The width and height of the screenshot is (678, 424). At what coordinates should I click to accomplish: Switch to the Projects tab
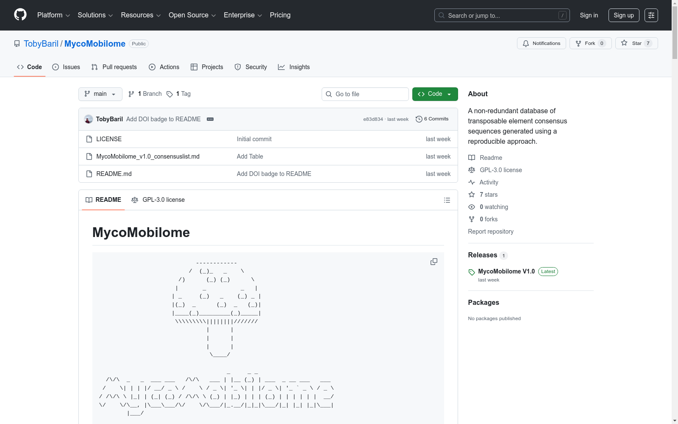207,67
